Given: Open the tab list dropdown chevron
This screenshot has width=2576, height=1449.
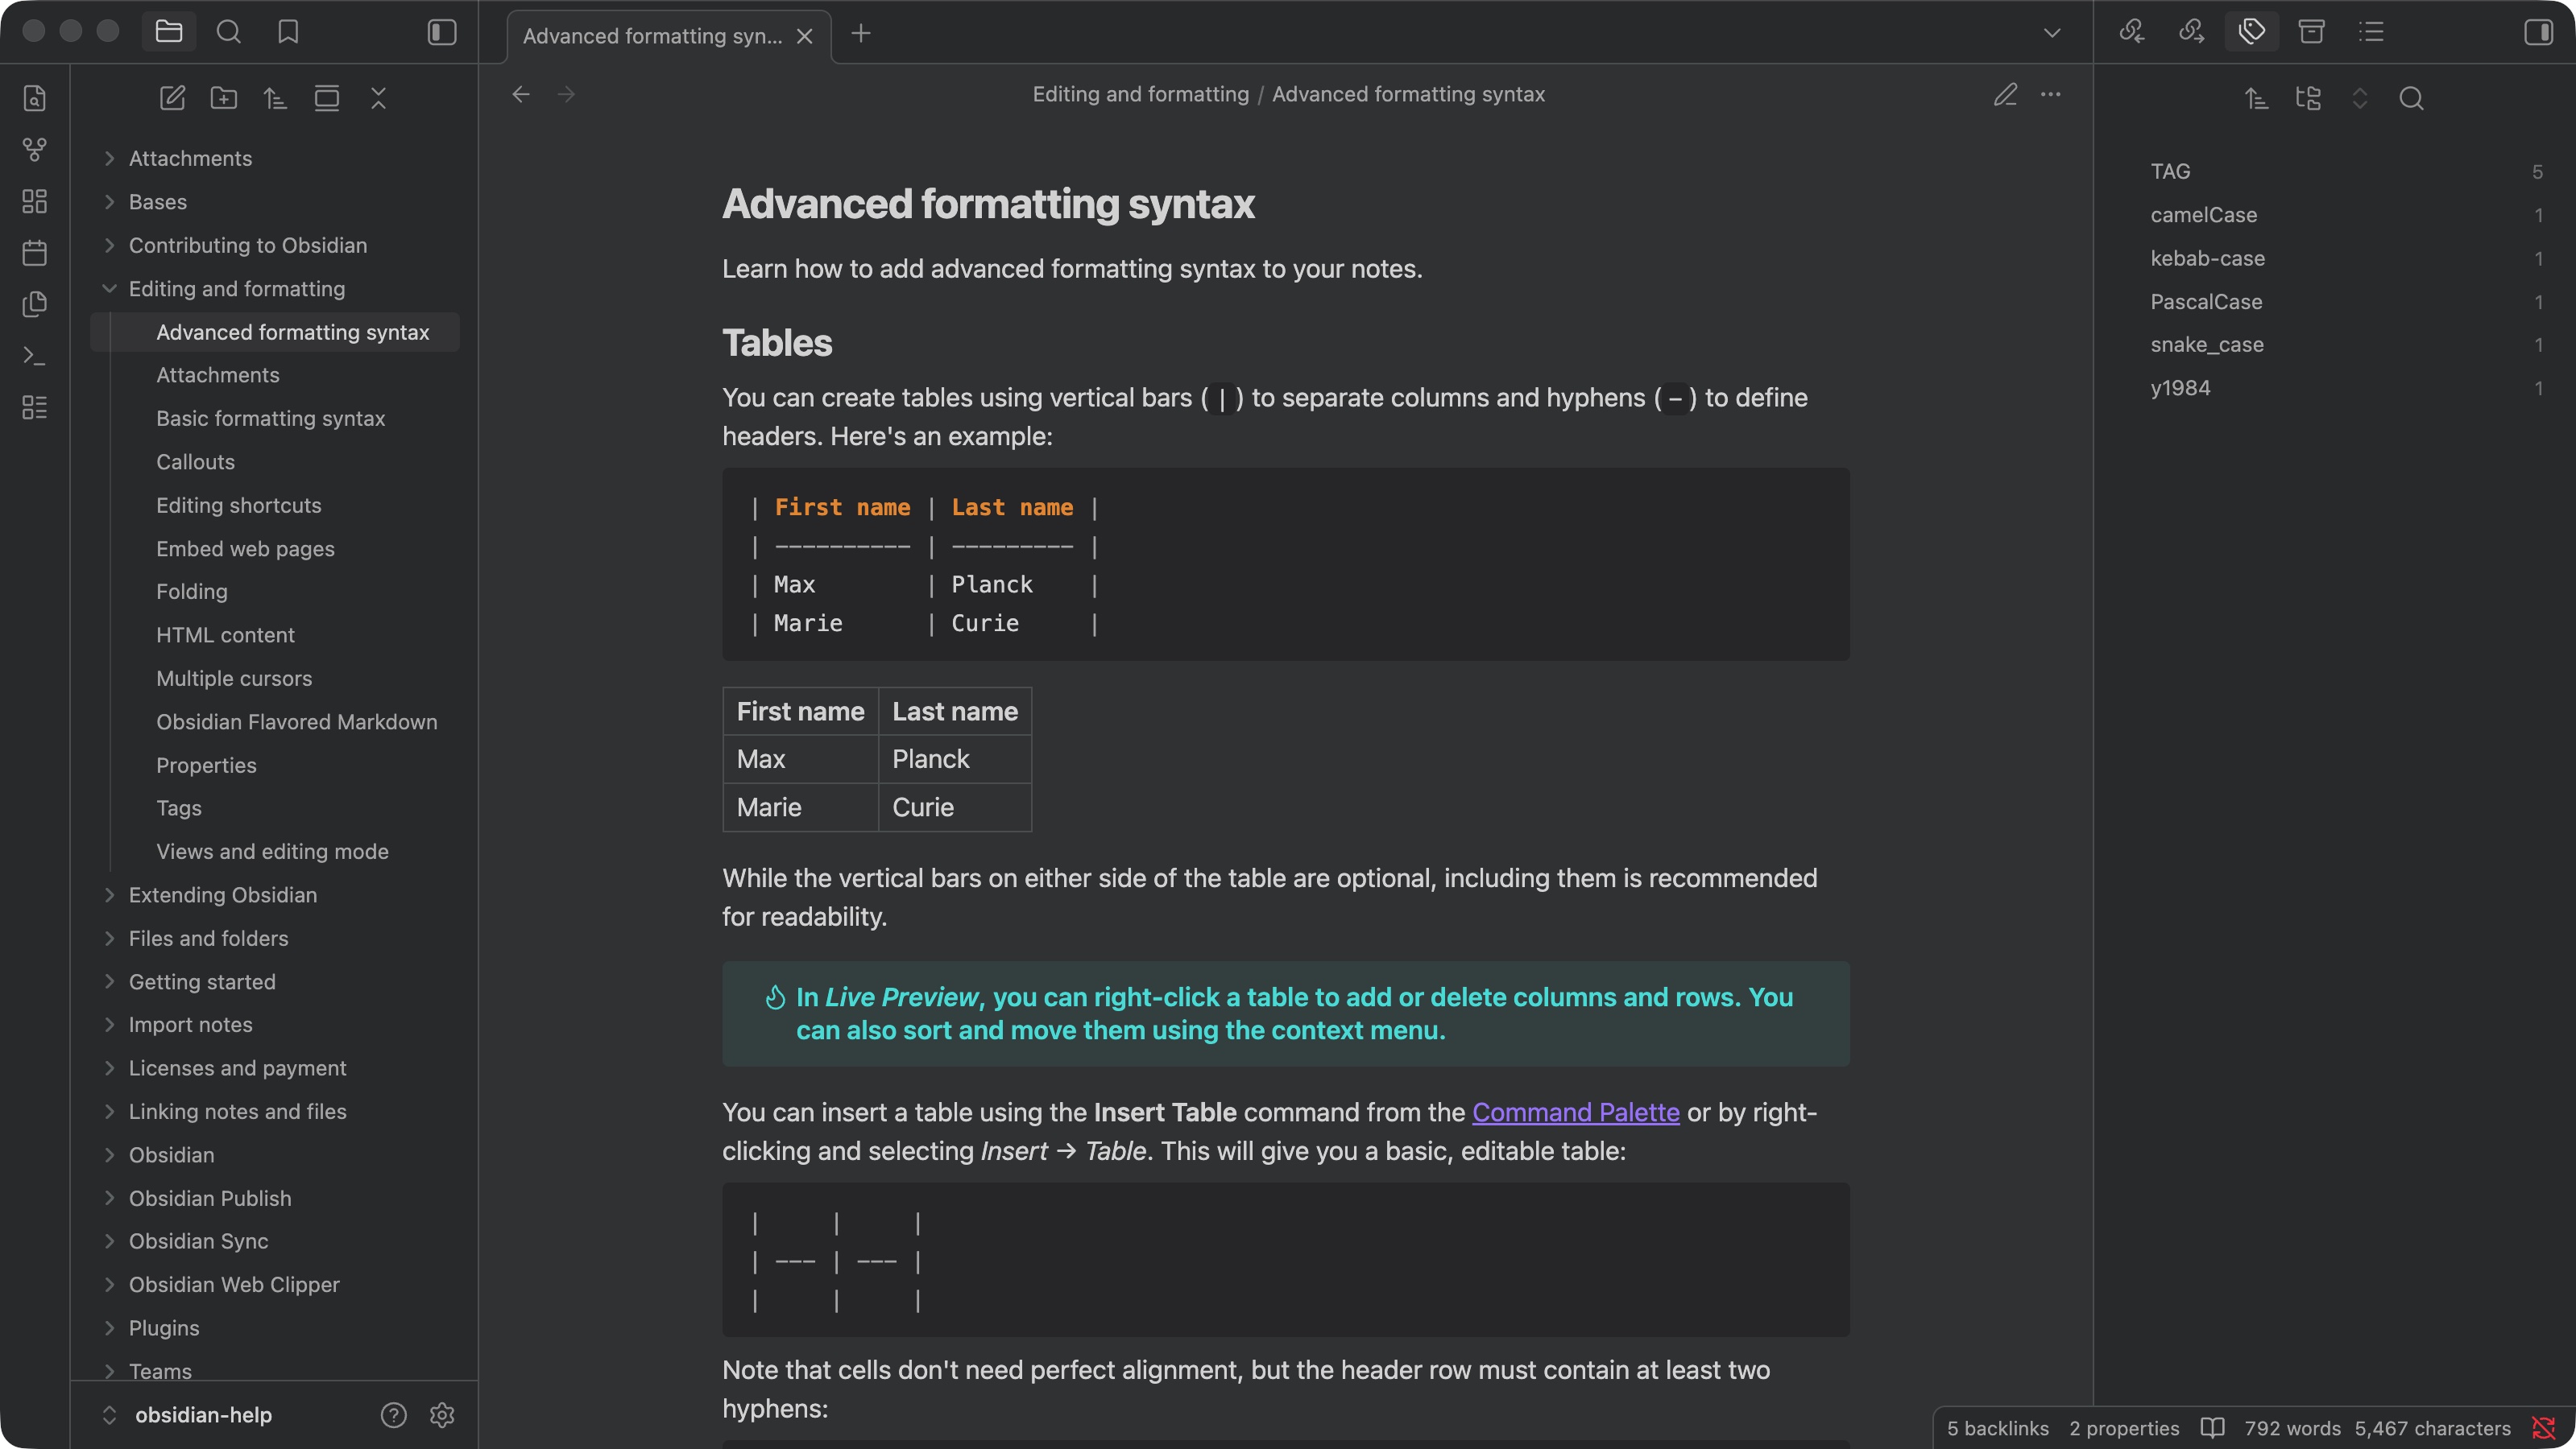Looking at the screenshot, I should (x=2052, y=33).
